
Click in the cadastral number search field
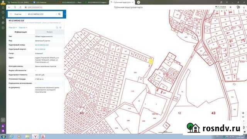[x=41, y=14]
